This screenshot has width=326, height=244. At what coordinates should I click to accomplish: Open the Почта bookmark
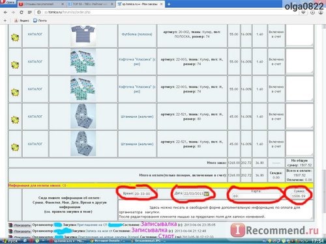pos(40,20)
